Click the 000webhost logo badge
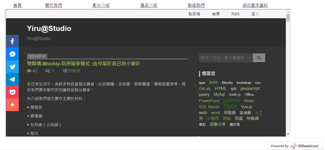 coord(295,146)
